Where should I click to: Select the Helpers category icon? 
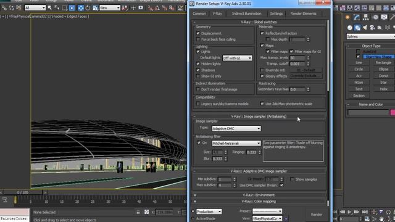(380, 27)
